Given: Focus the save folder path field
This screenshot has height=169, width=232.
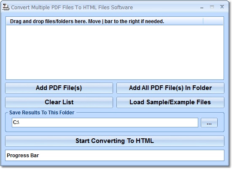Looking at the screenshot, I should pos(105,123).
